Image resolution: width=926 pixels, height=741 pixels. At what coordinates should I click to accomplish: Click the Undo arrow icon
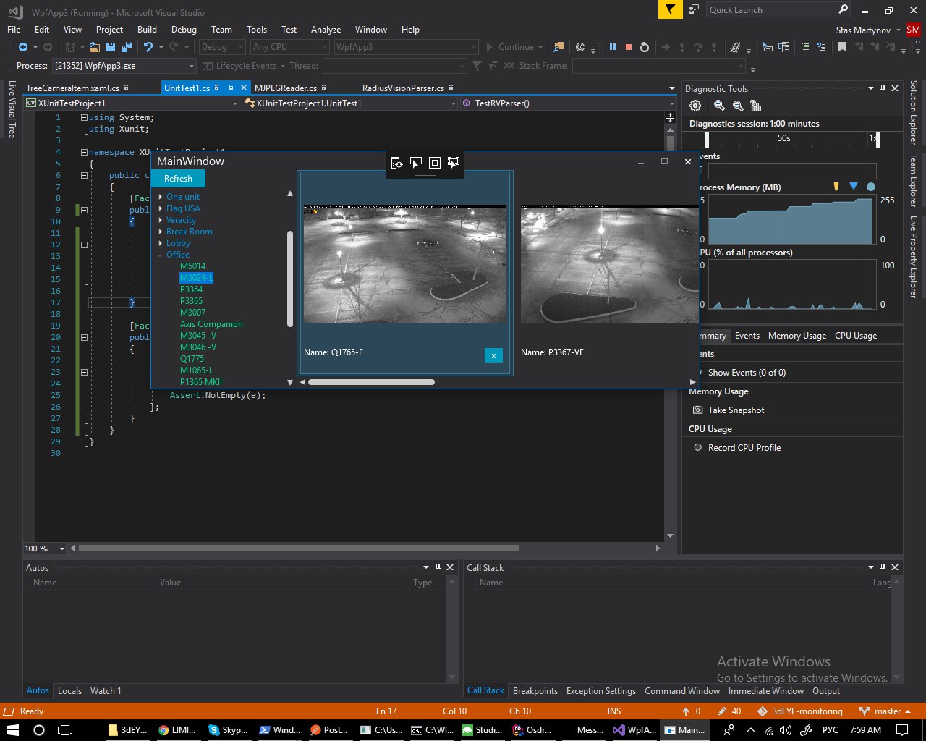148,47
